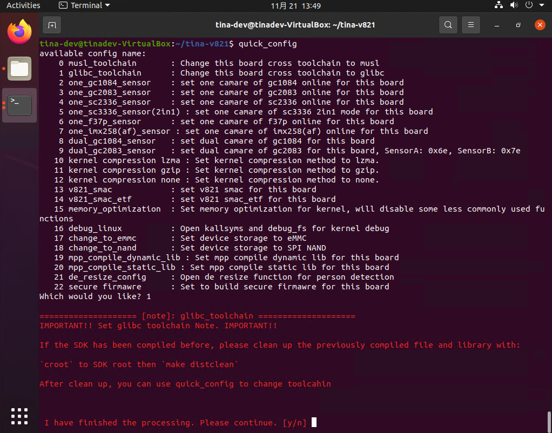Image resolution: width=552 pixels, height=433 pixels.
Task: Open Firefox from the dock
Action: pyautogui.click(x=19, y=31)
